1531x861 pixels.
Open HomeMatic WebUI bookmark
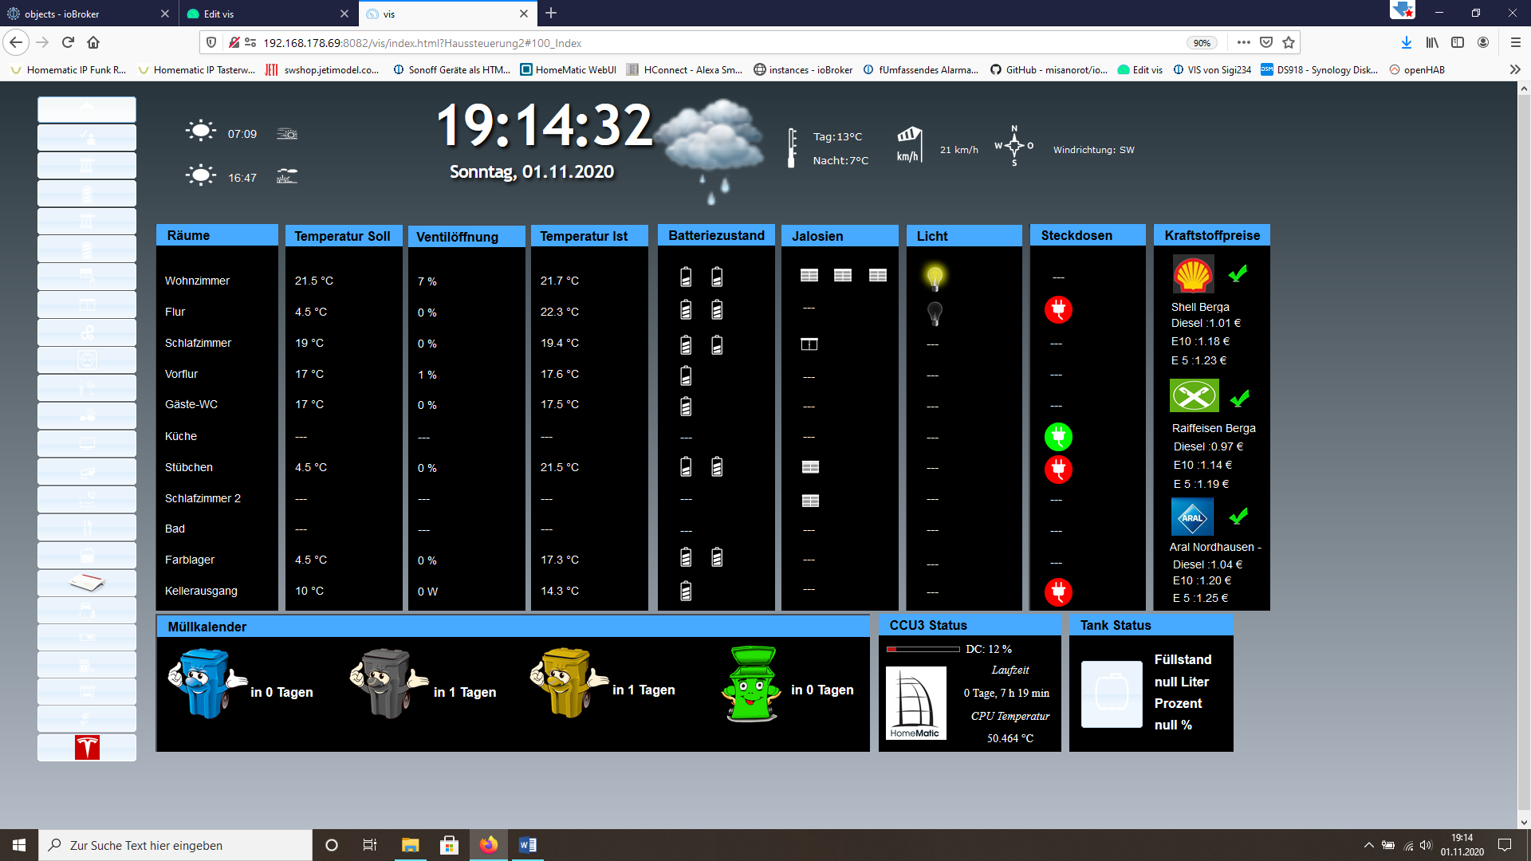(x=568, y=70)
